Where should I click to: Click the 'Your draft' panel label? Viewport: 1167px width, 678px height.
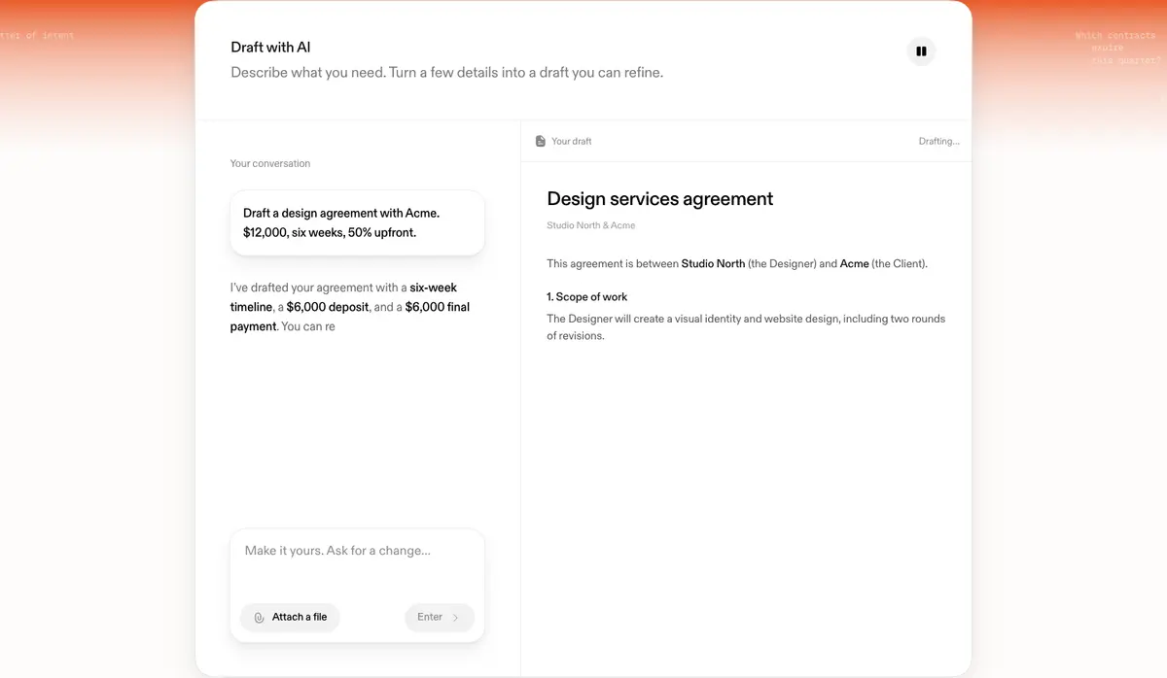572,142
